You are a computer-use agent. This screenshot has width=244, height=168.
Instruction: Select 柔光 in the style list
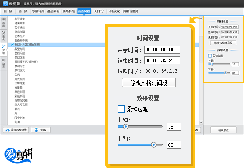coord(17,74)
